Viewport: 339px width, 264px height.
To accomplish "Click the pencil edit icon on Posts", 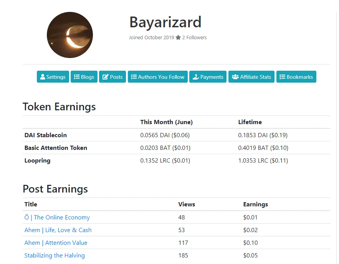I will pos(105,77).
